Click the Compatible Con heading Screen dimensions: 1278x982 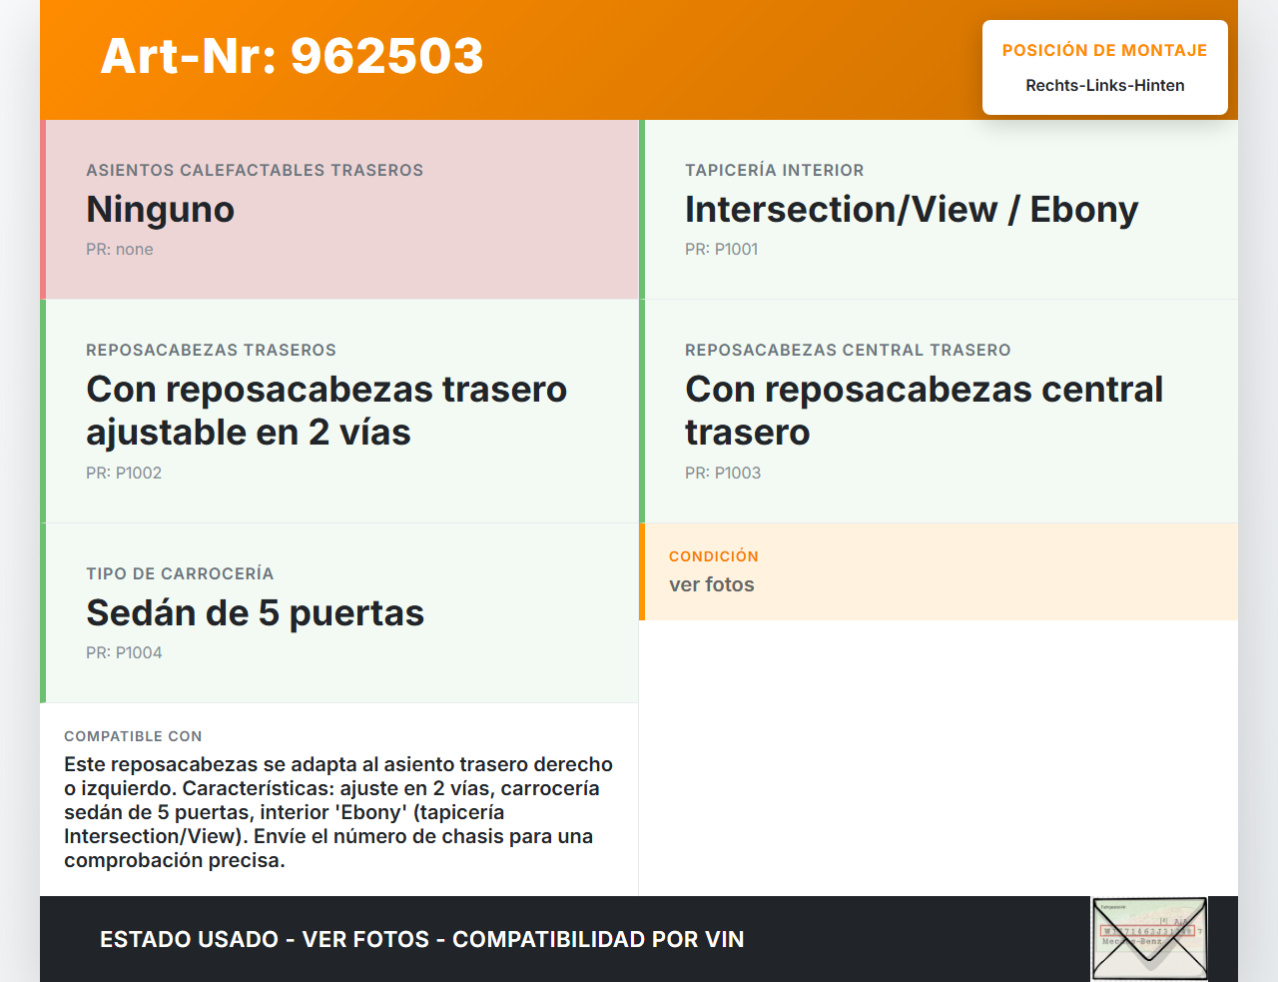(x=133, y=736)
